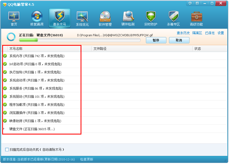Enable 扫描完成后自动关机 checkbox

[7, 150]
